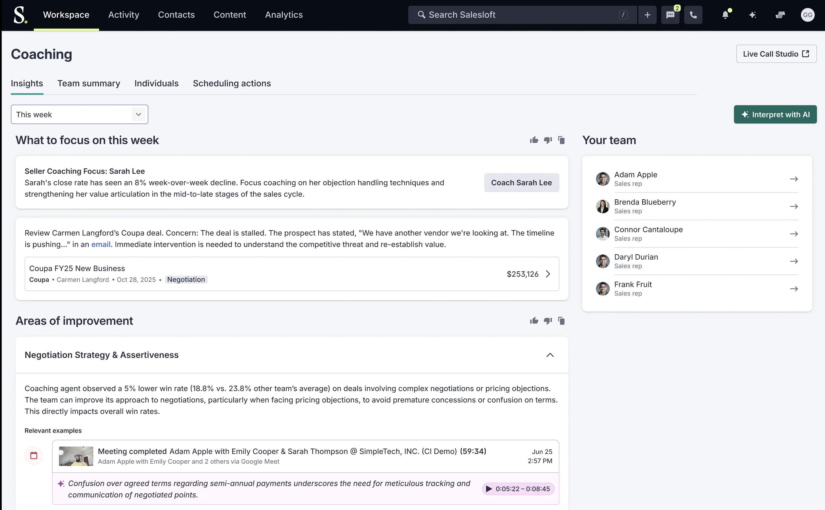Thumbs down 'What to focus on this week'
The image size is (825, 510).
548,140
